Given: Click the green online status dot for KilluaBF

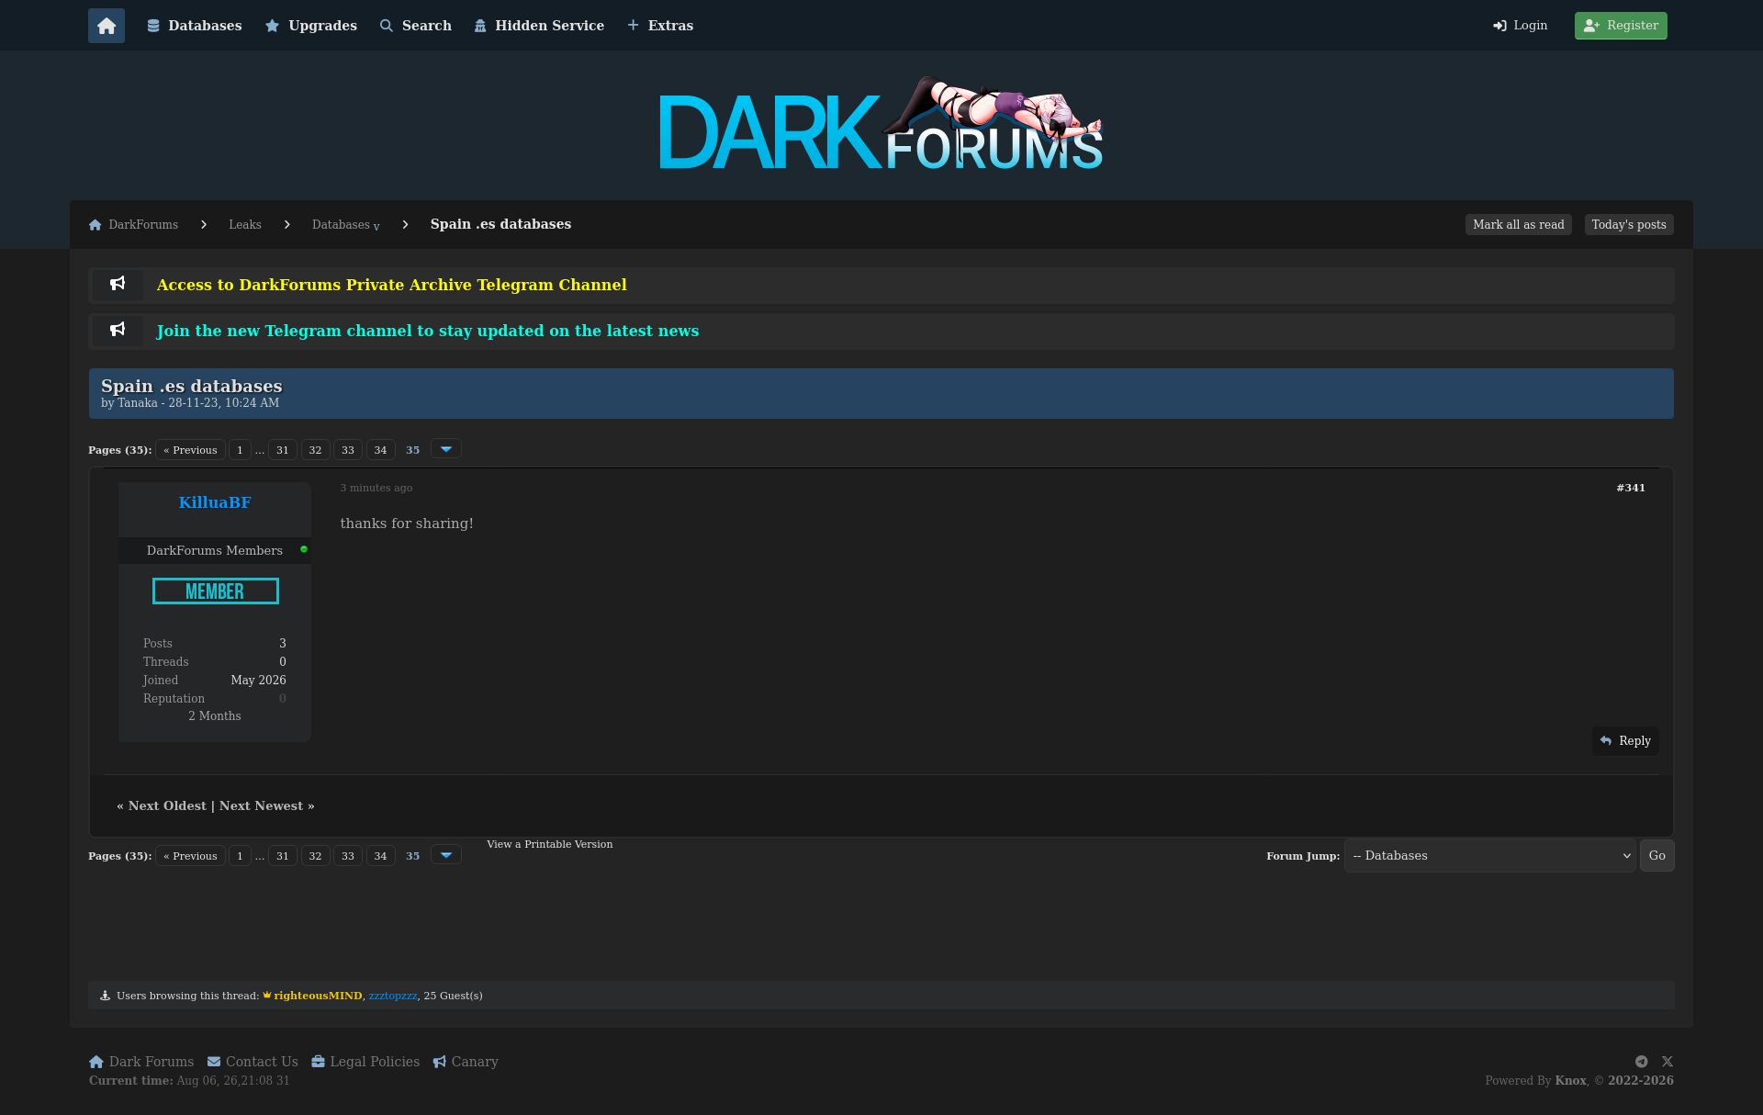Looking at the screenshot, I should 304,549.
